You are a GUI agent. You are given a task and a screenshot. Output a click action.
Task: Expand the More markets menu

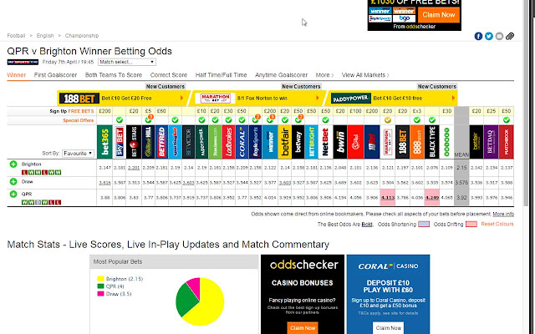click(324, 75)
